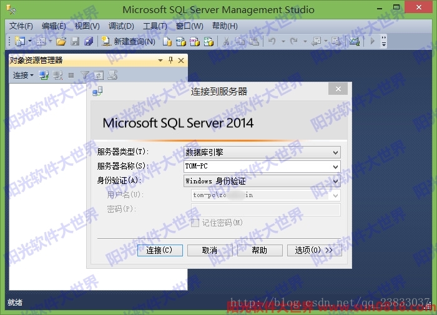
Task: Click 选项(O) >> button
Action: pyautogui.click(x=315, y=250)
